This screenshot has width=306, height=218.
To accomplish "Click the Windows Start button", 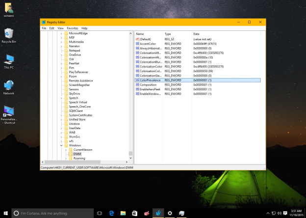I will [x=5, y=213].
